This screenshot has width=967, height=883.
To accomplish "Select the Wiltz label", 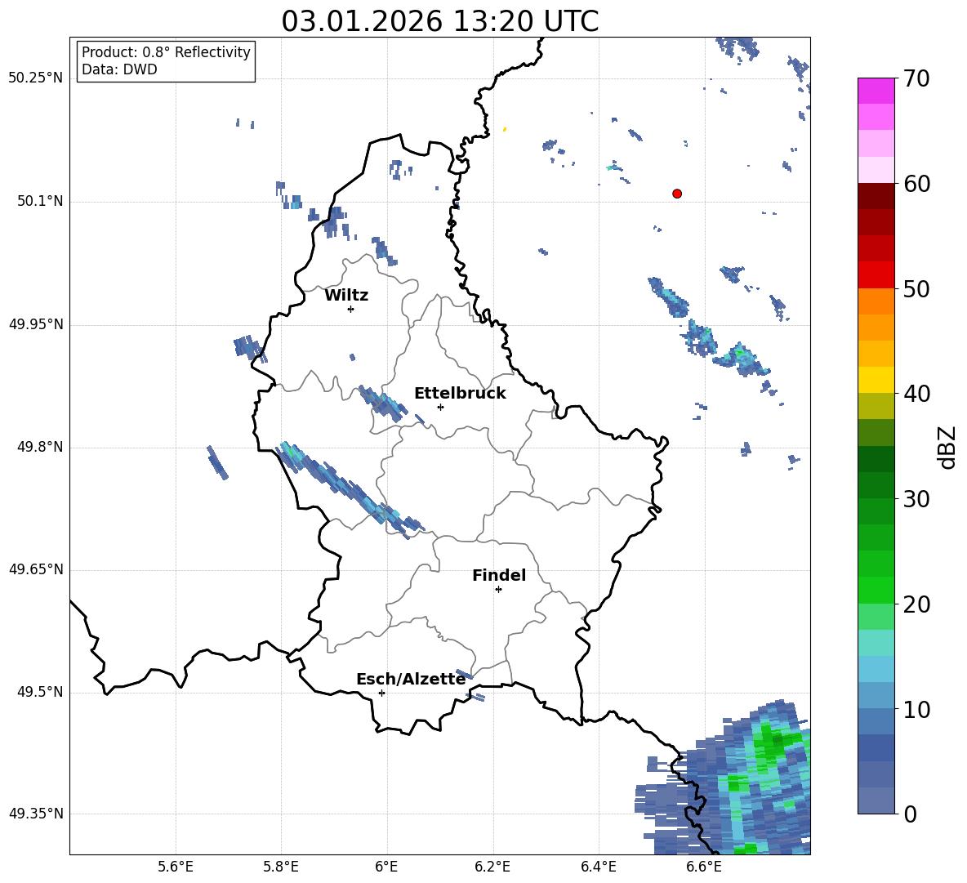I will tap(346, 296).
